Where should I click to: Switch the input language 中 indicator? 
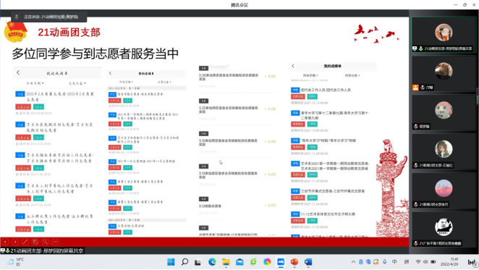(x=394, y=262)
